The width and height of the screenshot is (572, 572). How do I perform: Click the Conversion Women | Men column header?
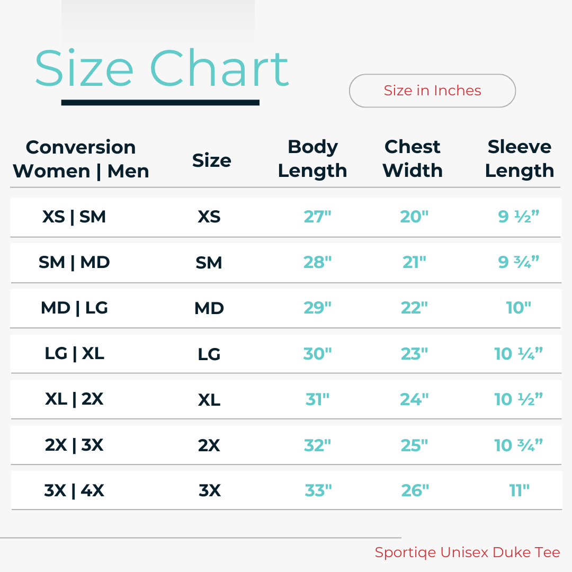tap(81, 159)
